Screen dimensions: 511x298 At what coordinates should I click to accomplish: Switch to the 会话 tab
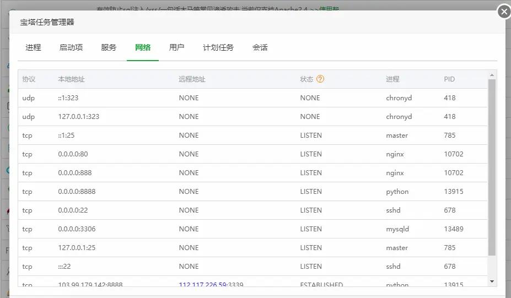(x=260, y=47)
